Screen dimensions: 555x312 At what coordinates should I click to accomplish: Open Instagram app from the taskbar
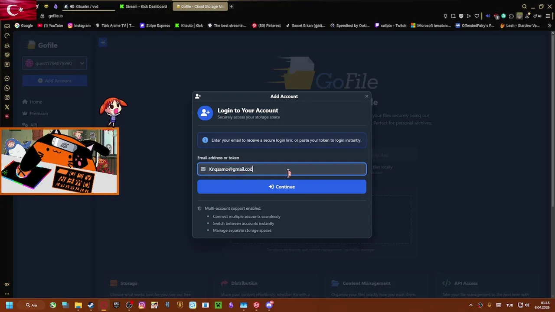coord(142,305)
